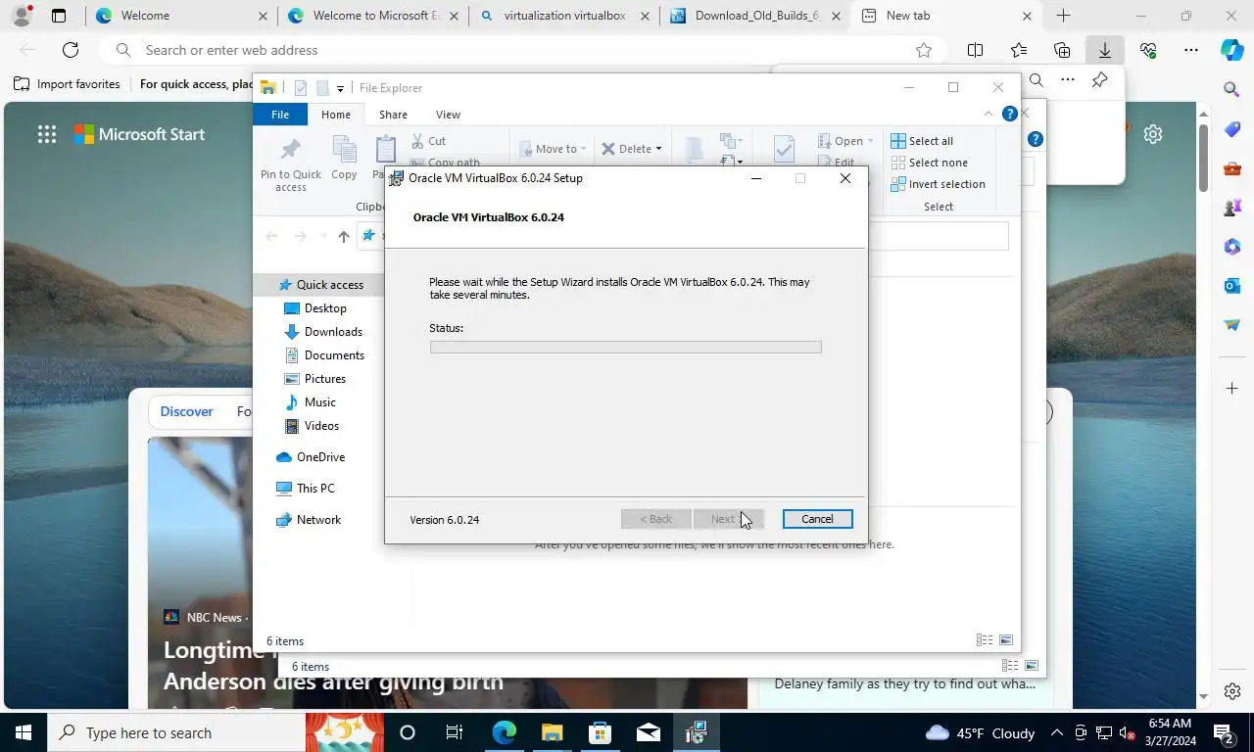Click Cut in the clipboard group
The height and width of the screenshot is (752, 1254).
(429, 141)
